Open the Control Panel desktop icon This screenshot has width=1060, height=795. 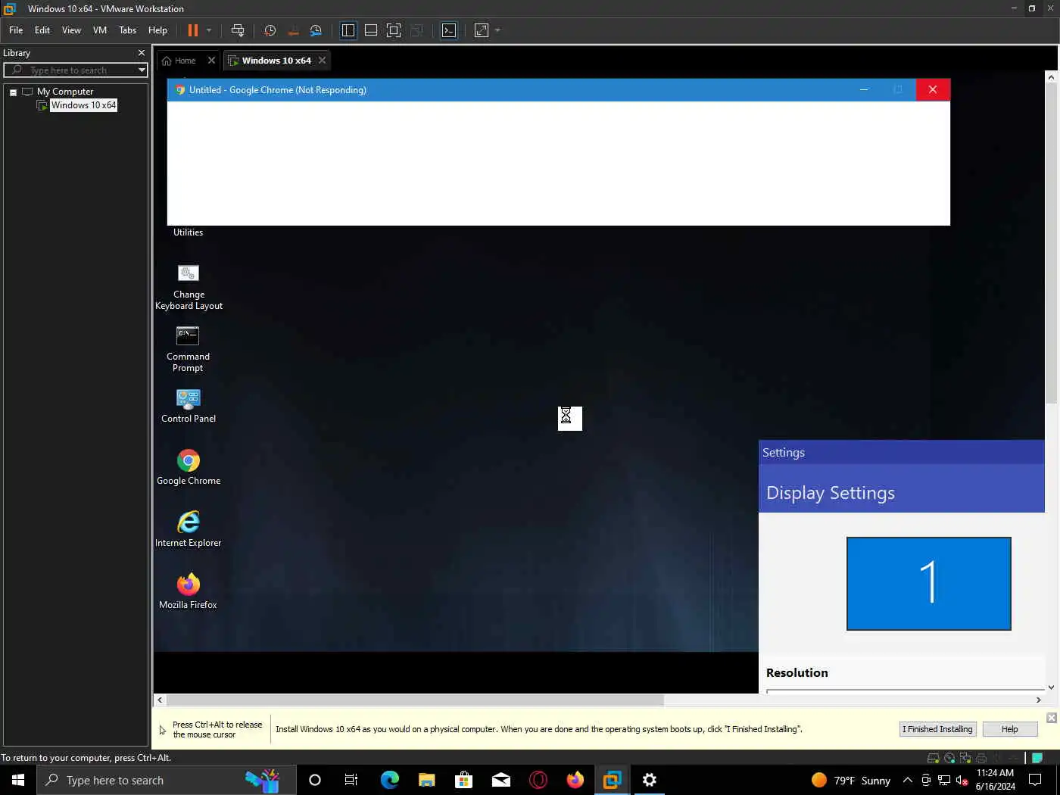coord(189,406)
